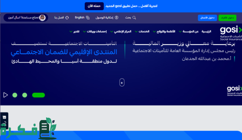Expand الأنظمة واللوائح dropdown chevron
This screenshot has height=140, width=242.
tap(154, 32)
